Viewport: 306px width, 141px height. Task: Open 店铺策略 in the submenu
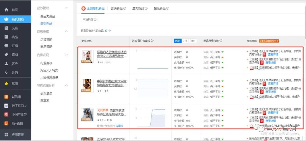tap(47, 40)
